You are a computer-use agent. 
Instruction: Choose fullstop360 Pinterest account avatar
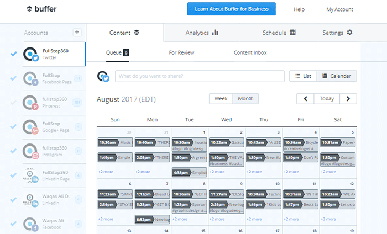30,103
